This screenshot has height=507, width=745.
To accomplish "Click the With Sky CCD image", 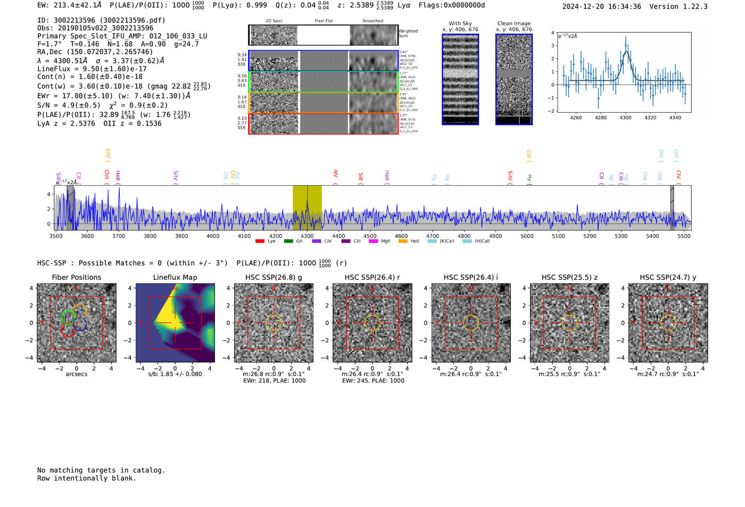I will coord(460,79).
